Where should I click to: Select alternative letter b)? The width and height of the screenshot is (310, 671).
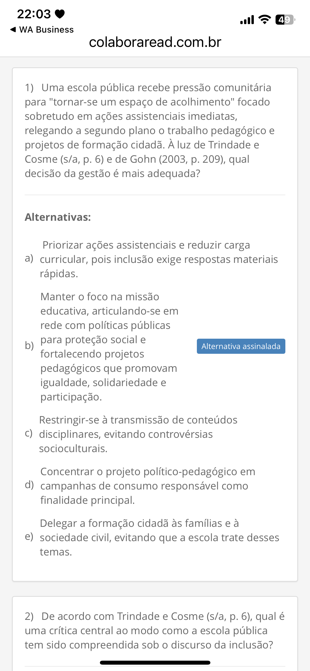29,346
